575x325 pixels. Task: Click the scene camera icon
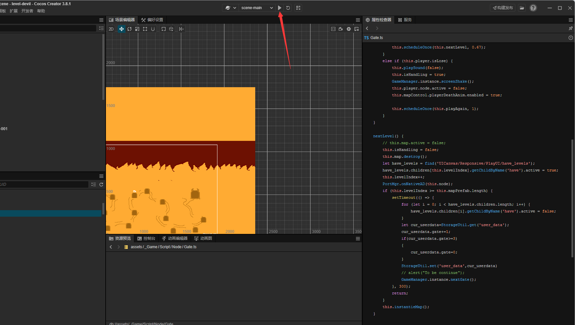pyautogui.click(x=341, y=29)
